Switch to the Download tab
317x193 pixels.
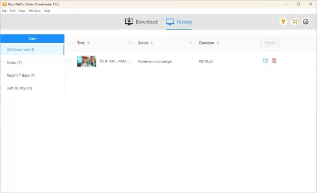coord(141,22)
